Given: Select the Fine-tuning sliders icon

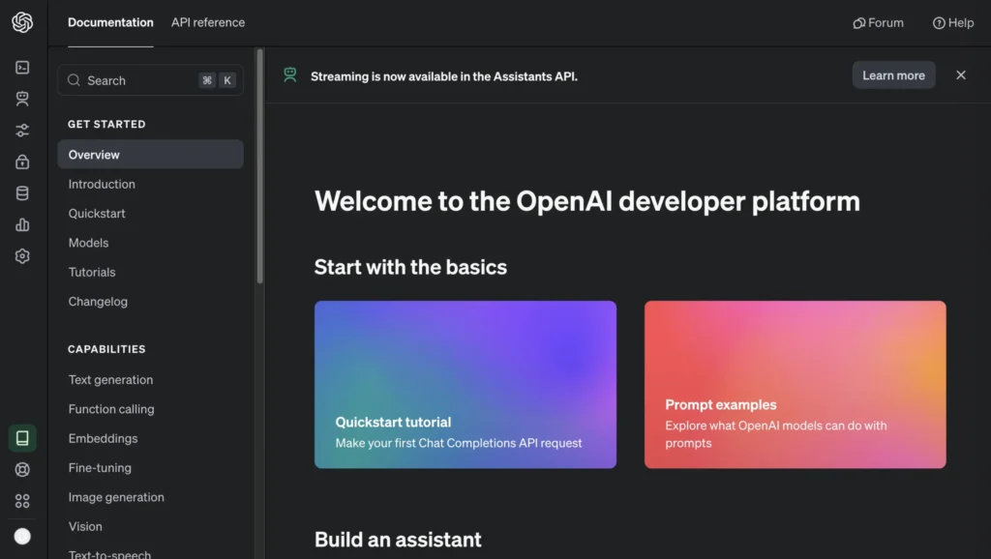Looking at the screenshot, I should (x=22, y=130).
